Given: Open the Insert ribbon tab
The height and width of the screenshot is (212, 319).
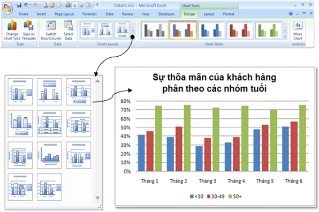Looking at the screenshot, I should point(41,14).
